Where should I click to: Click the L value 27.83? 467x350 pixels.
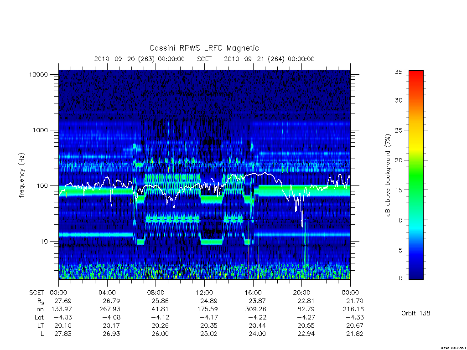63,334
